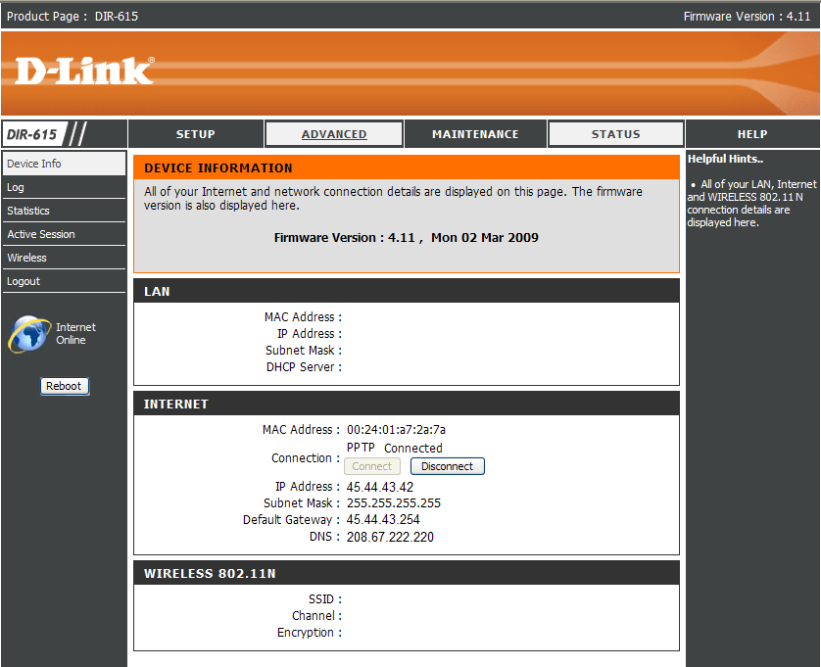Click the DIR-615 product page link
The width and height of the screenshot is (821, 667).
pos(117,17)
